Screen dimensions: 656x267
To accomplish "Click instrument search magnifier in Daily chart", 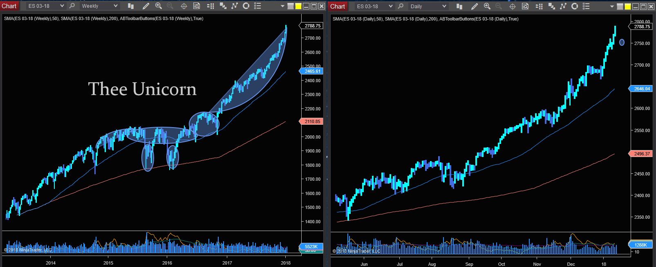I will point(401,6).
